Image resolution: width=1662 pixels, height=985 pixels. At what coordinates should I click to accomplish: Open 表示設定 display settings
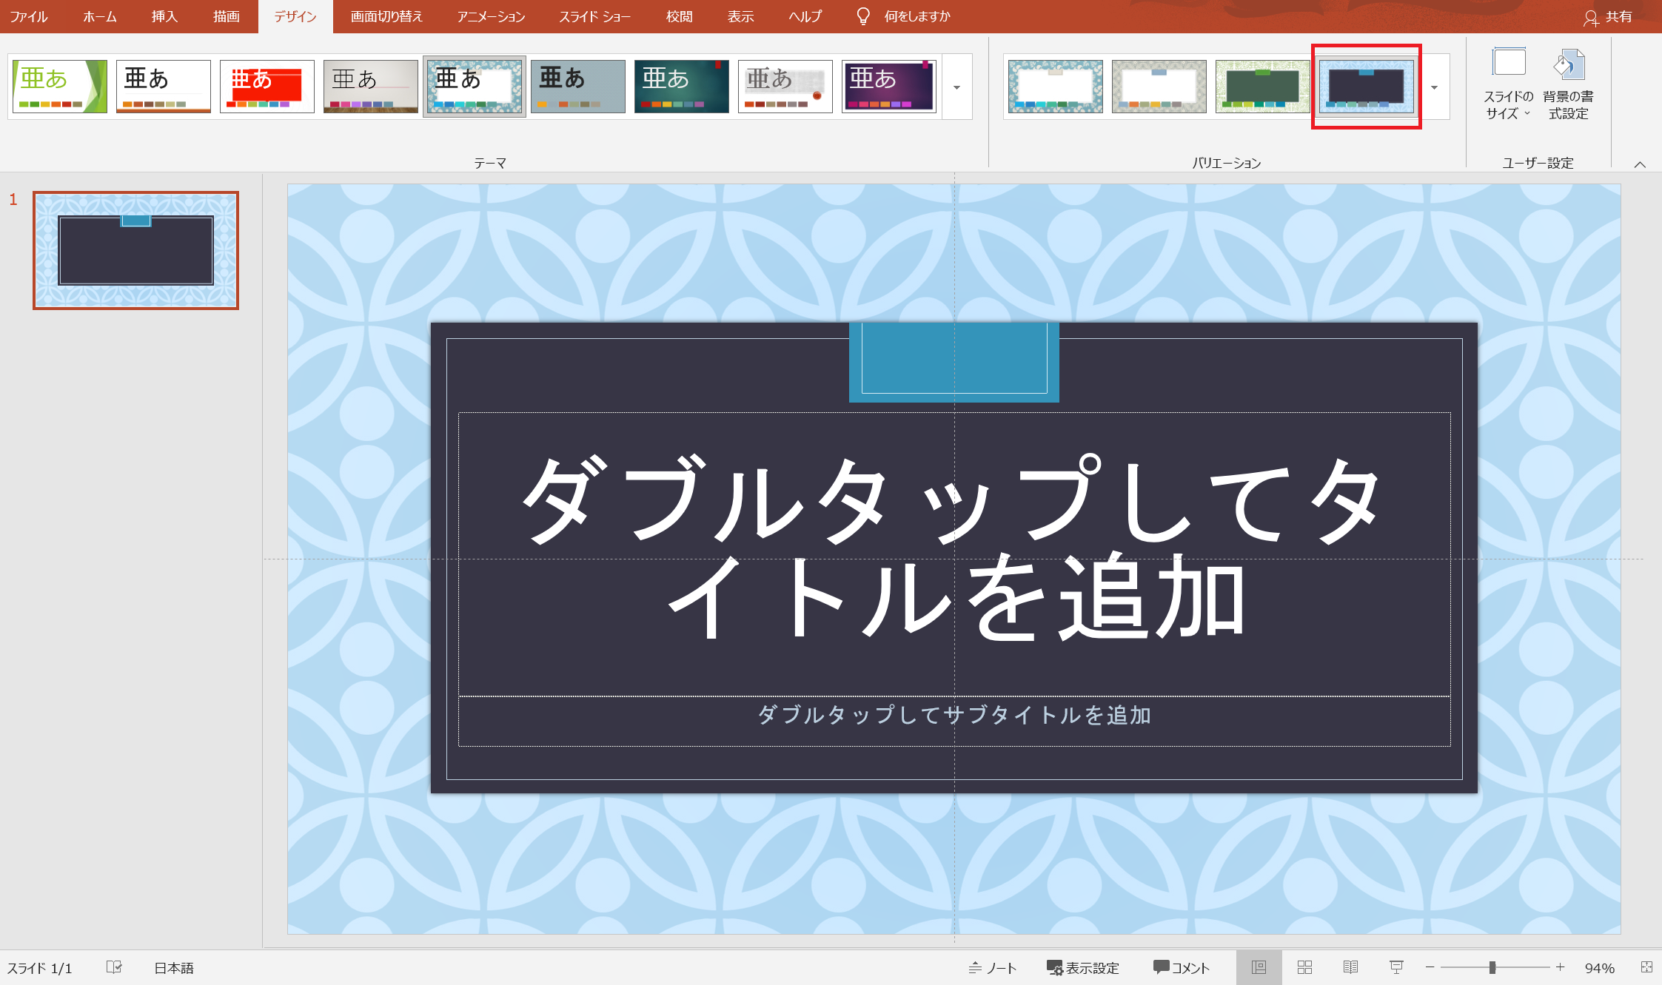1082,968
